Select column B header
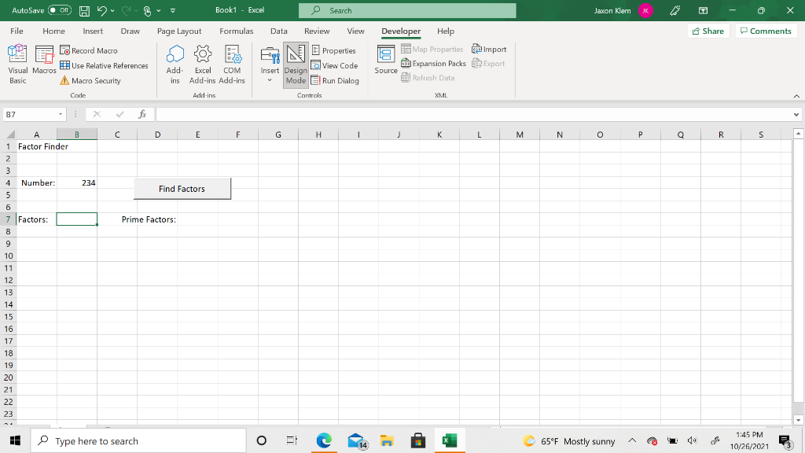Screen dimensions: 805x453 click(x=77, y=134)
